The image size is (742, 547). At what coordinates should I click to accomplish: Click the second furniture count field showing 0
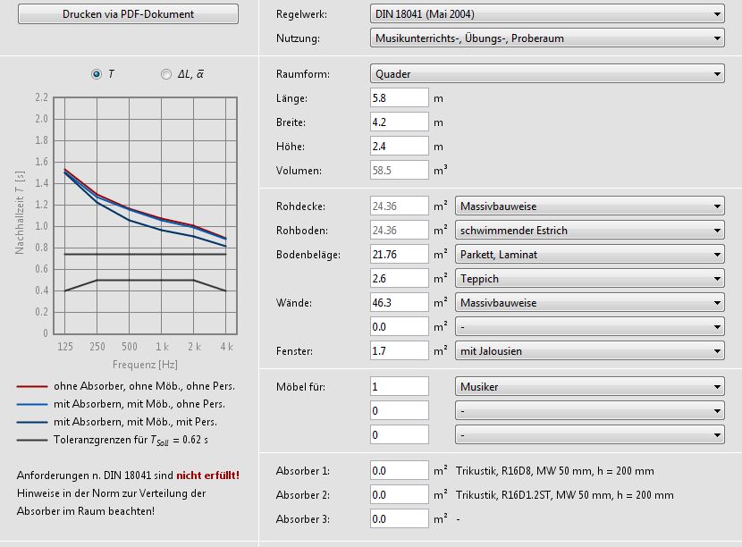(x=400, y=411)
